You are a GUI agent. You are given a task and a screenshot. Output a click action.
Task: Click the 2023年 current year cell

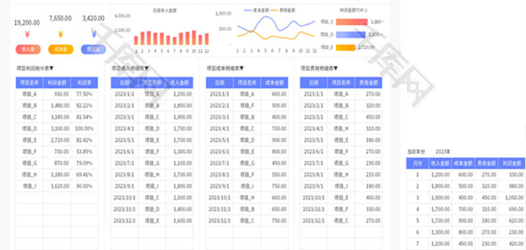point(443,152)
